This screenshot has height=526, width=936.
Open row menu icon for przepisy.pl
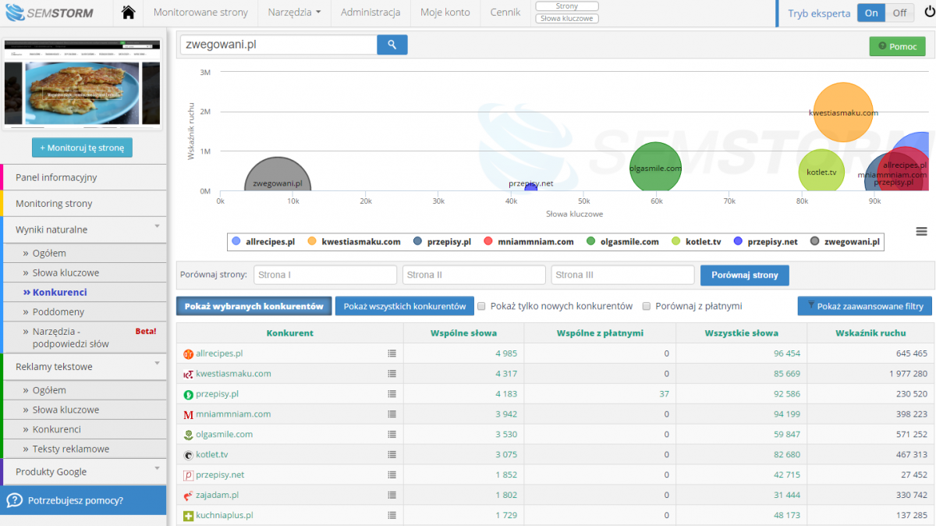[392, 394]
